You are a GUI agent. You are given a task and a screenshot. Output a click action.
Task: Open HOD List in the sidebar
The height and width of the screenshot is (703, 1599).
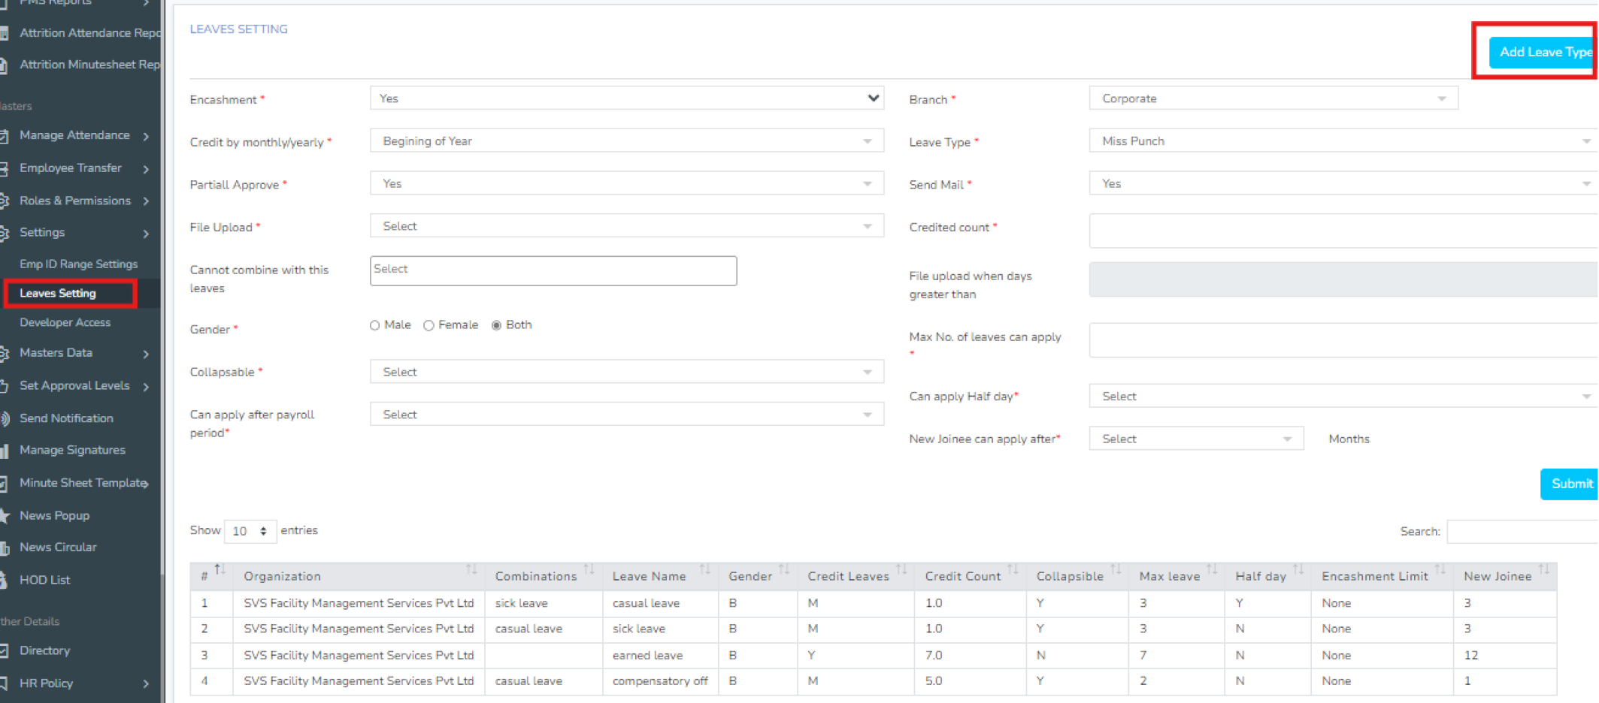(x=44, y=580)
